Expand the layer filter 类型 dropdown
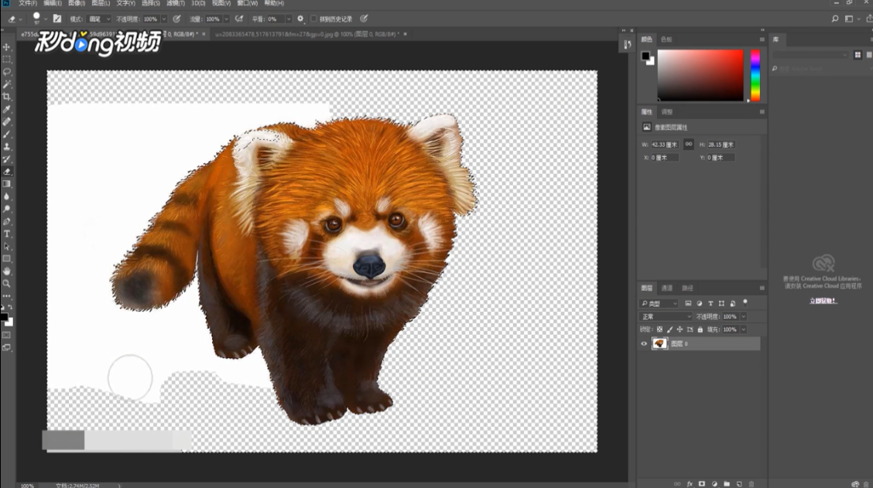The height and width of the screenshot is (488, 873). 659,303
